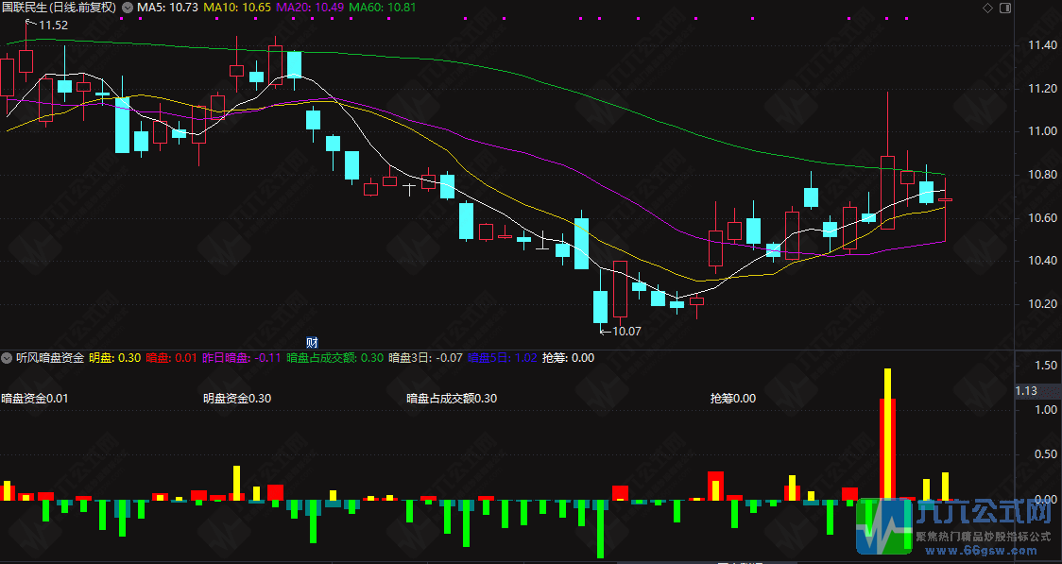Toggle the right side panel icon

pos(1004,9)
